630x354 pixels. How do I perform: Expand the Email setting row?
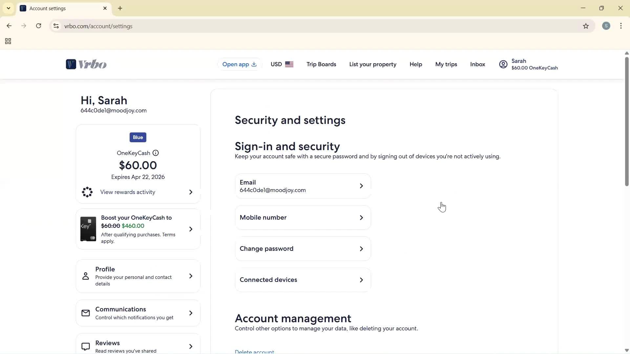(x=303, y=186)
